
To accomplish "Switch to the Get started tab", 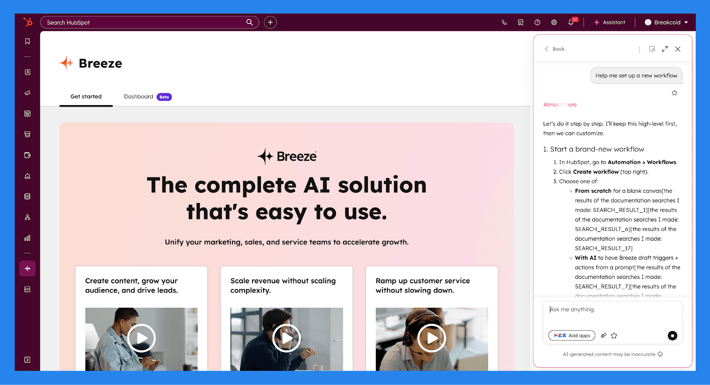I will pos(86,96).
